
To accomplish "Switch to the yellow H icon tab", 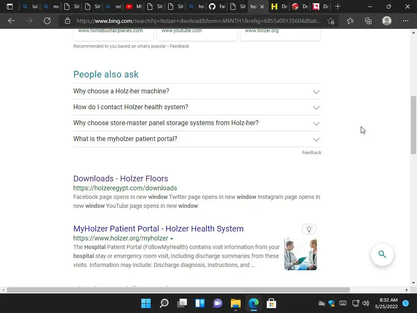I will (279, 7).
